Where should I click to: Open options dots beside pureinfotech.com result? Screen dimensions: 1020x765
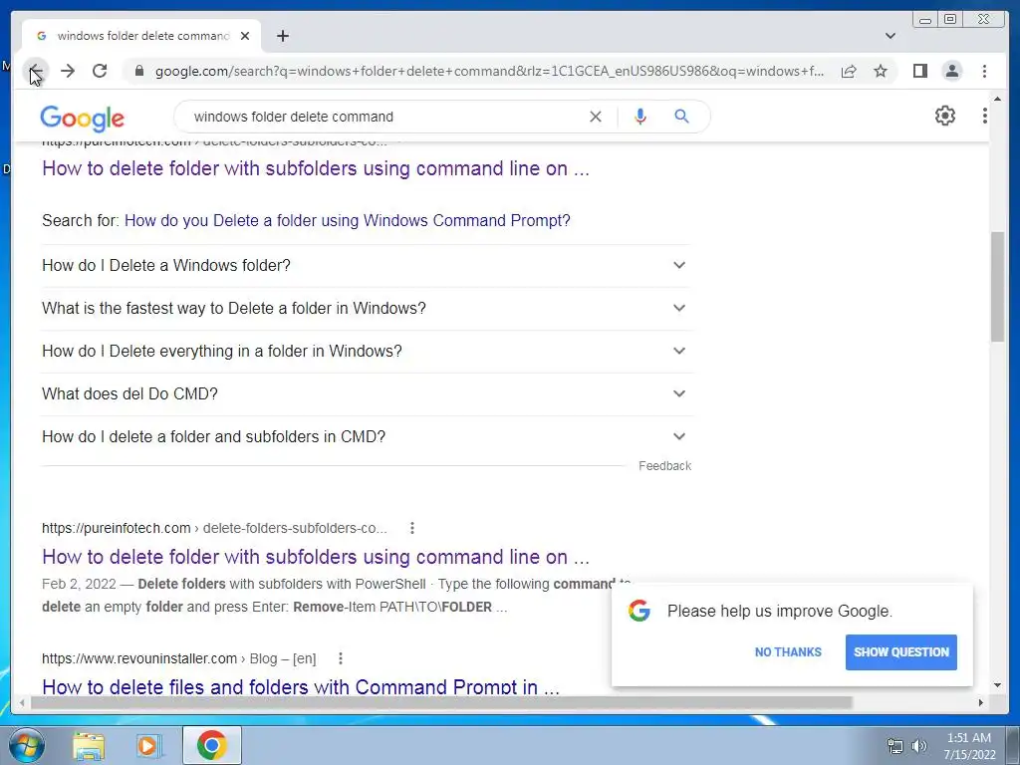(x=411, y=528)
